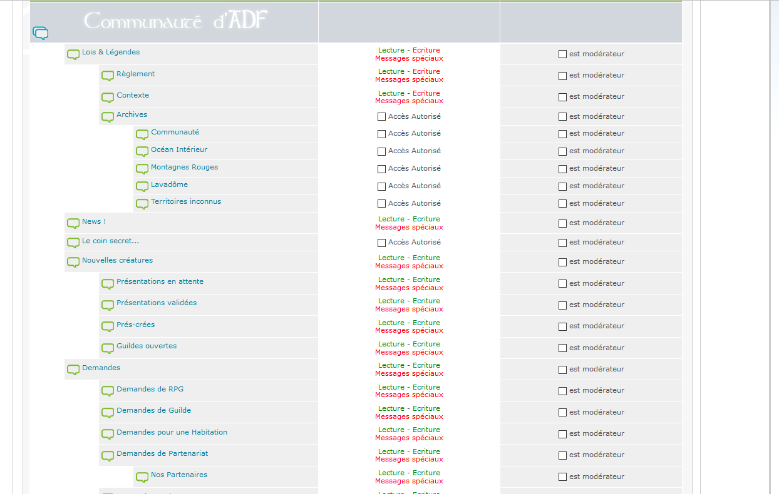Screen dimensions: 779x494
Task: Check est modérateur for Guildes ouvertes
Action: [562, 348]
